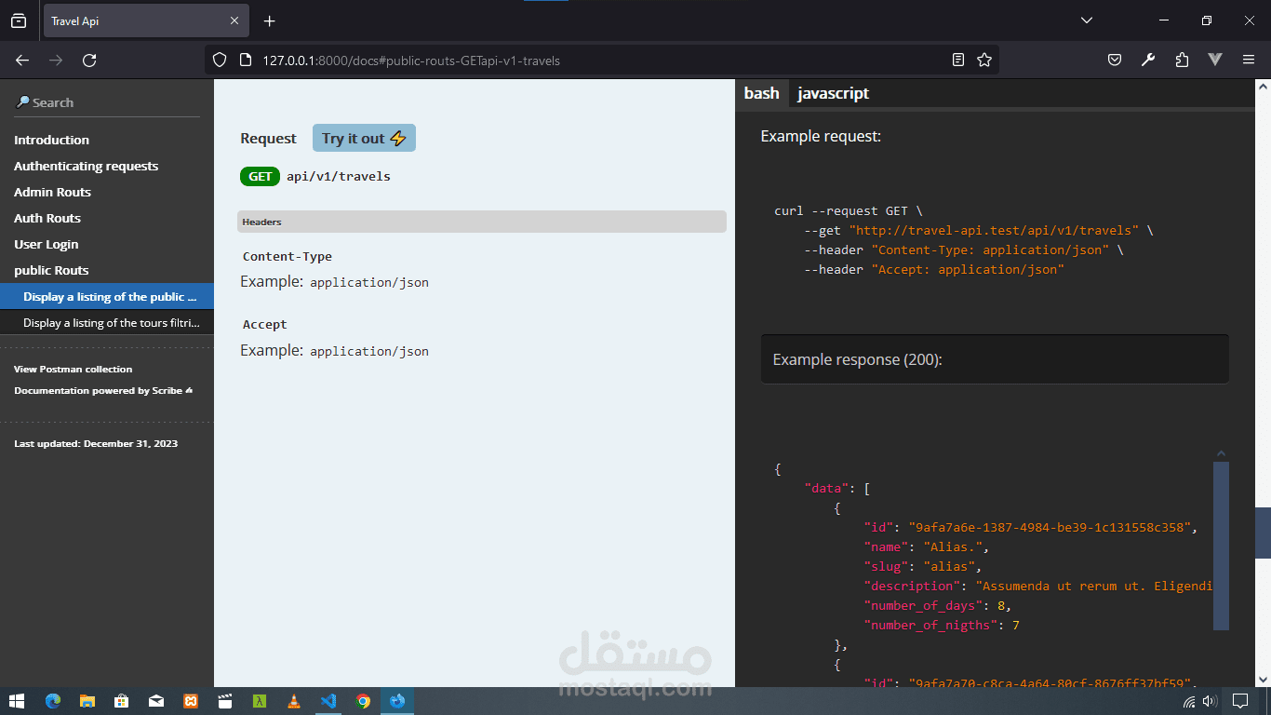Open Mail app from taskbar
1271x715 pixels.
coord(155,701)
